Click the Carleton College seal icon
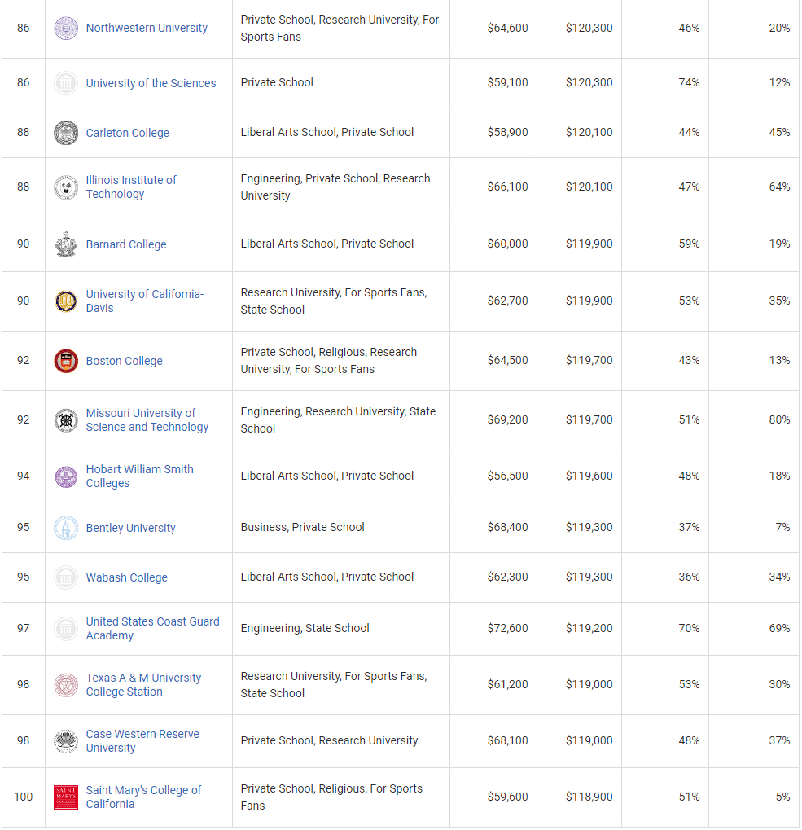Screen dimensions: 802x830 tap(66, 133)
